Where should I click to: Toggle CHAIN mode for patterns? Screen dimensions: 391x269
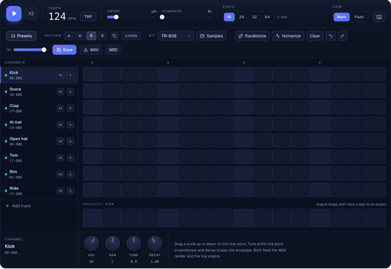pyautogui.click(x=131, y=36)
